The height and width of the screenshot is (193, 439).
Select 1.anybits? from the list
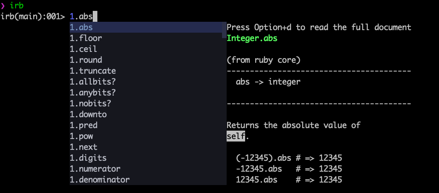93,93
